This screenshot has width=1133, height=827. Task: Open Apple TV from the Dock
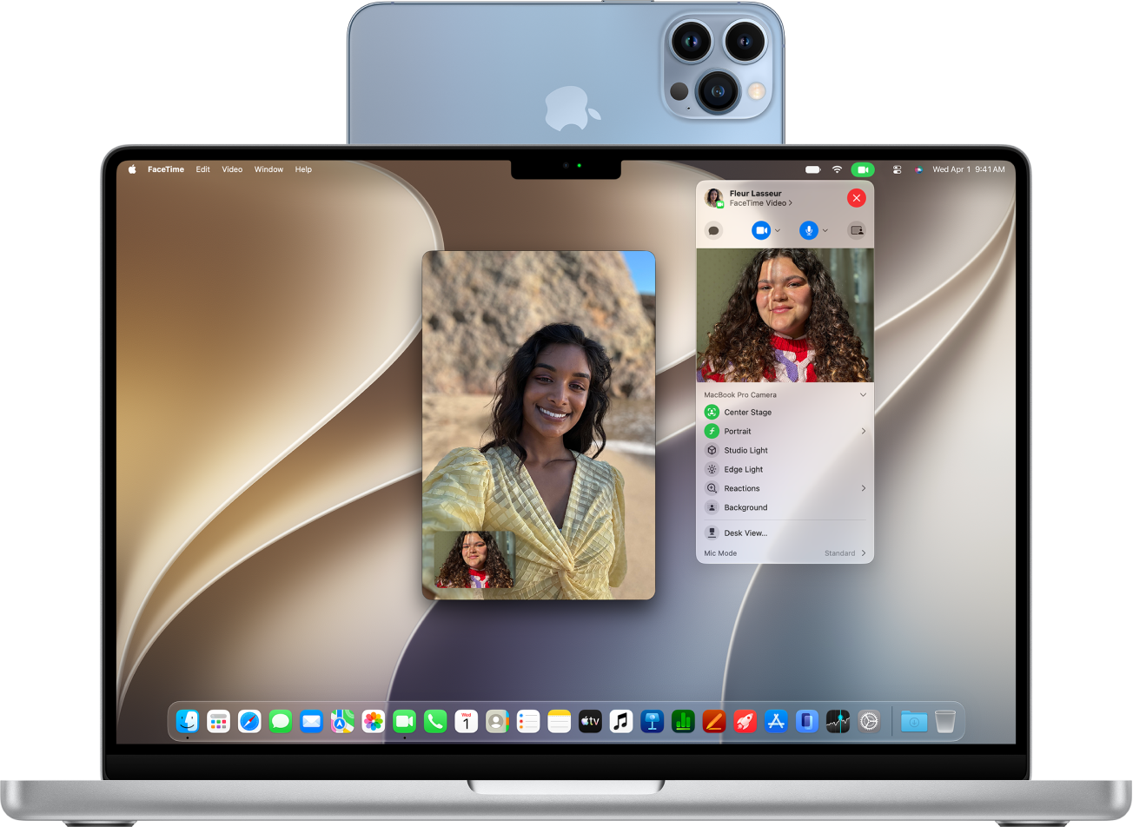[590, 721]
